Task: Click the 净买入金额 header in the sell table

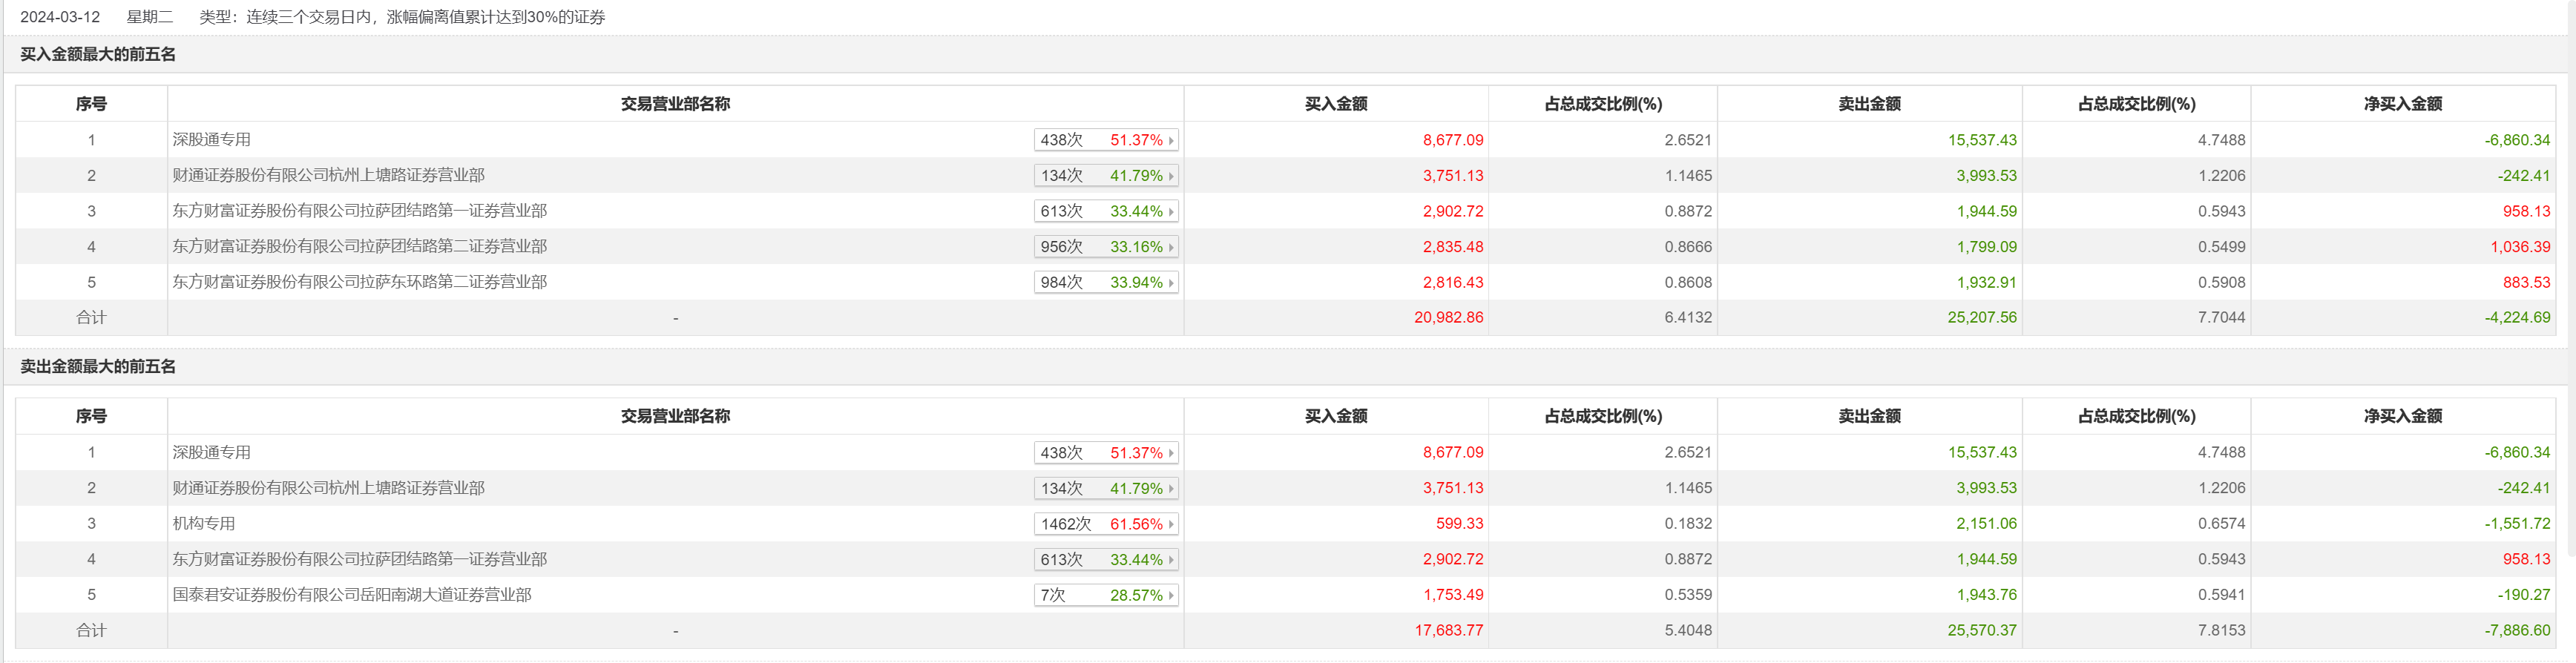Action: (x=2402, y=416)
